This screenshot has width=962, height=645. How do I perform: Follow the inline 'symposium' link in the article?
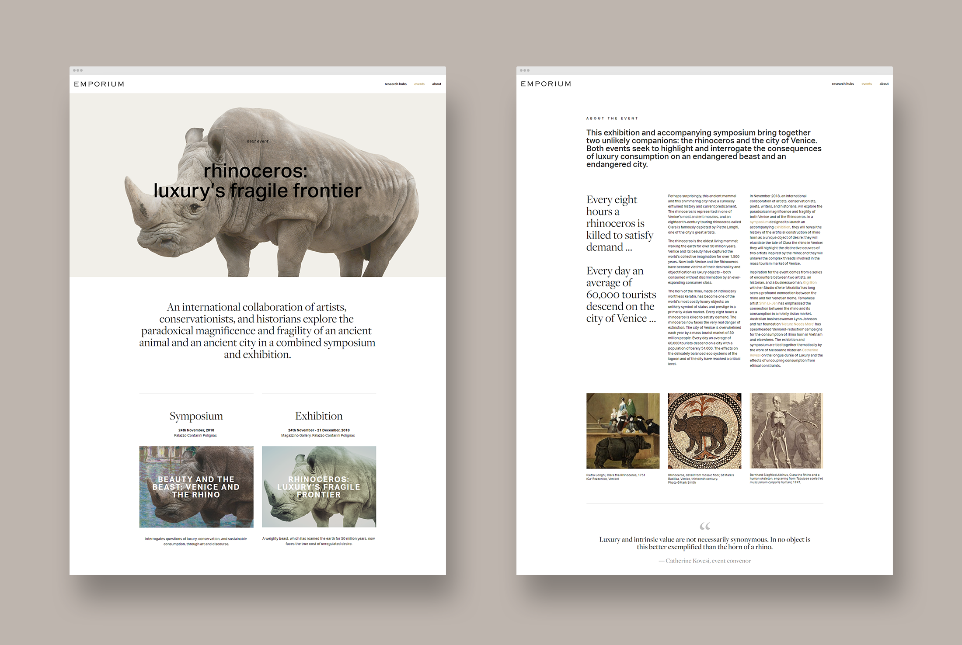[x=759, y=222]
